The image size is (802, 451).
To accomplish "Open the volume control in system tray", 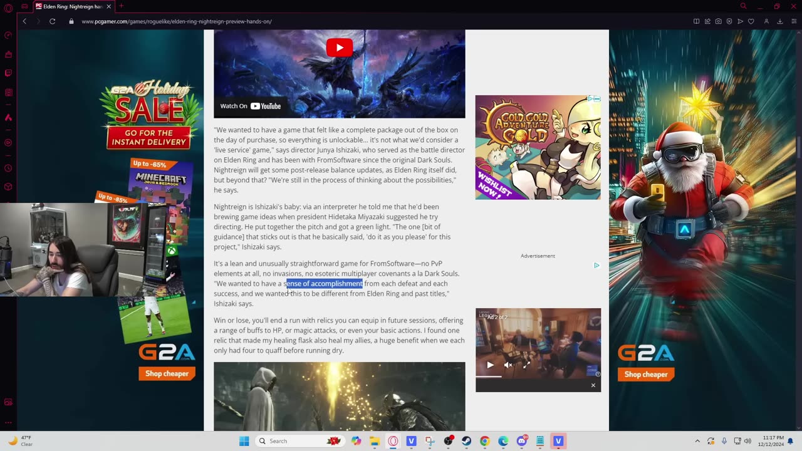I will coord(747,441).
